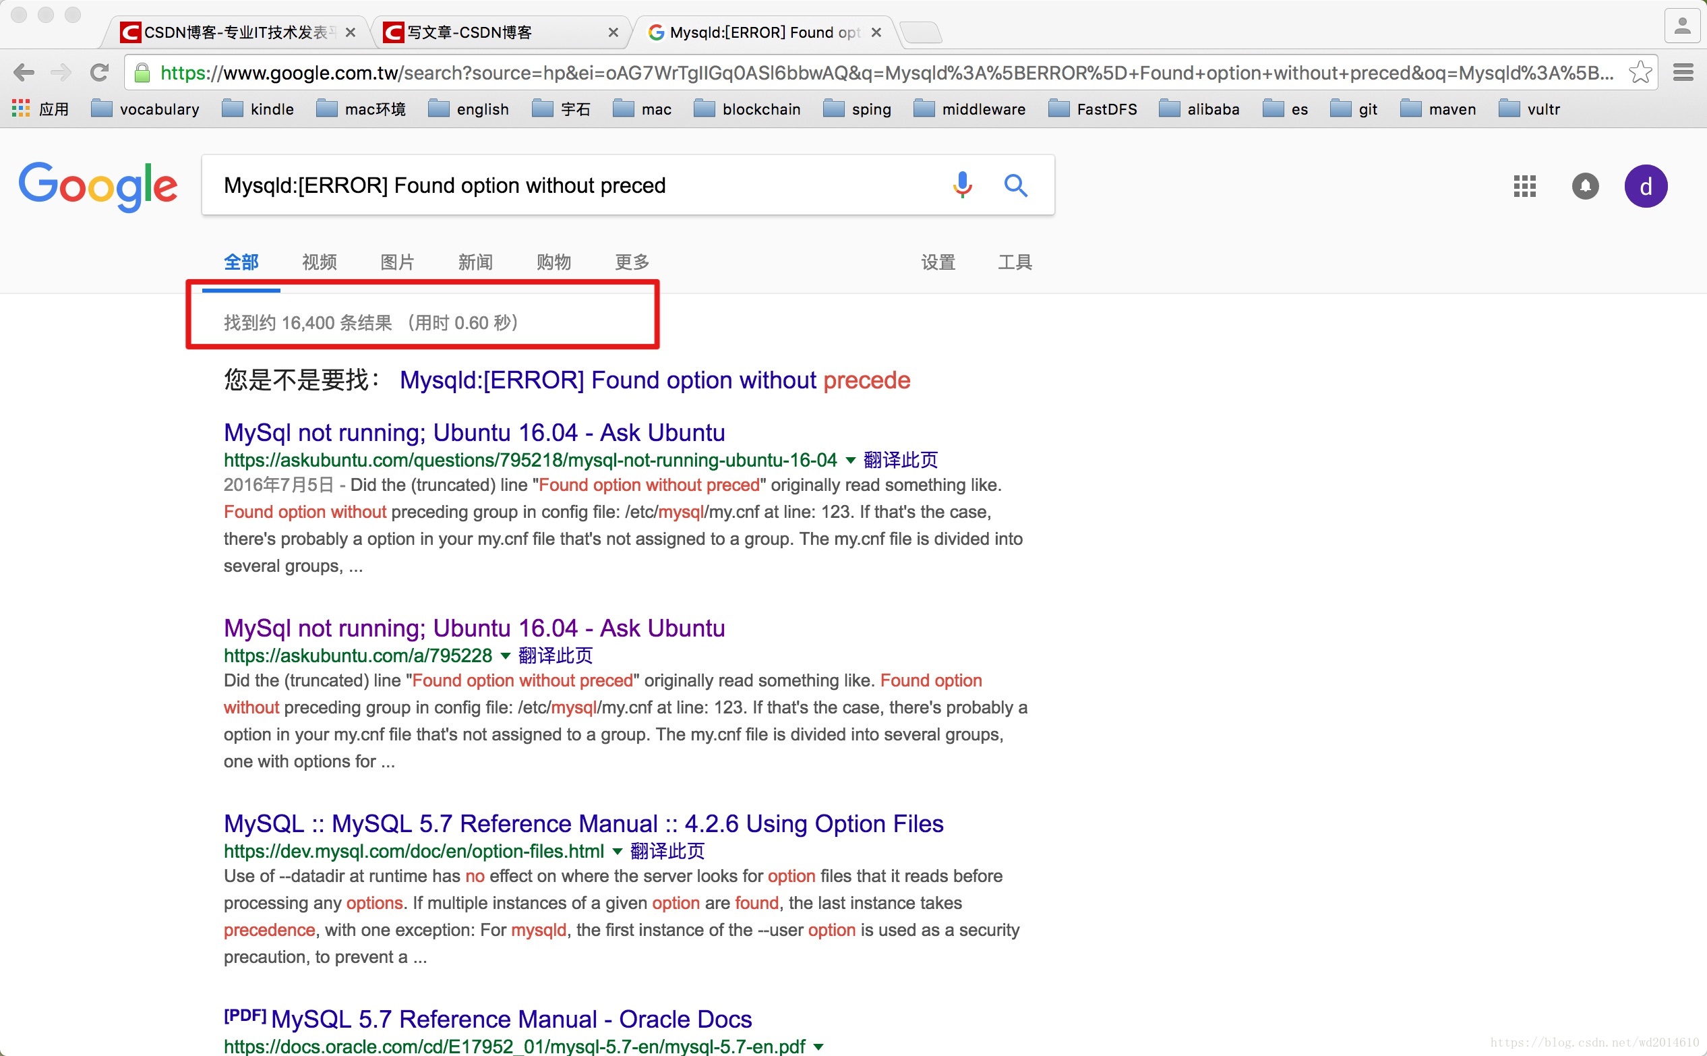Bookmark this page with the star icon
Viewport: 1707px width, 1056px height.
pos(1640,72)
